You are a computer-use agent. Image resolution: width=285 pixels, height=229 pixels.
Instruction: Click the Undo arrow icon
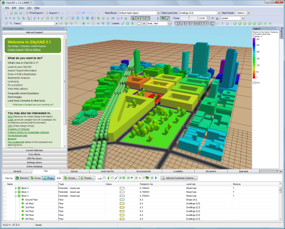[x=83, y=13]
